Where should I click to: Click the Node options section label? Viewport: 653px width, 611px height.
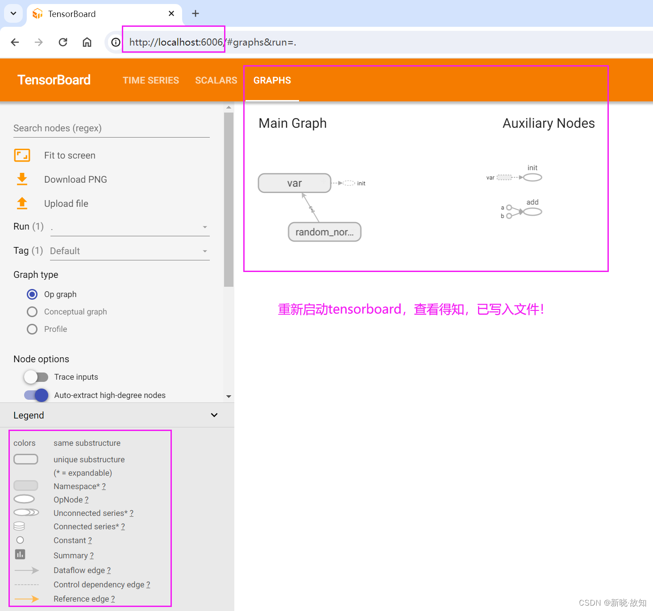pos(41,359)
